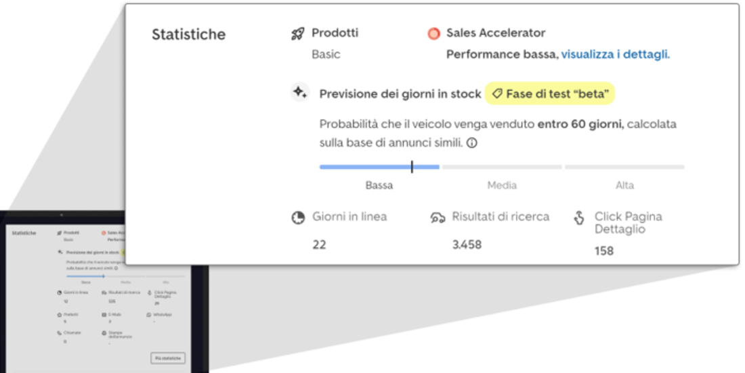This screenshot has width=745, height=373.
Task: Click the small printer icon for Stampe dell'annuncio
Action: coord(104,332)
